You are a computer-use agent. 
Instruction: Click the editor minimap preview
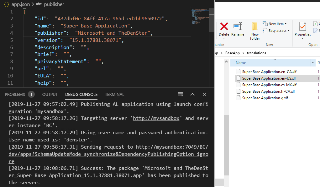(200, 16)
